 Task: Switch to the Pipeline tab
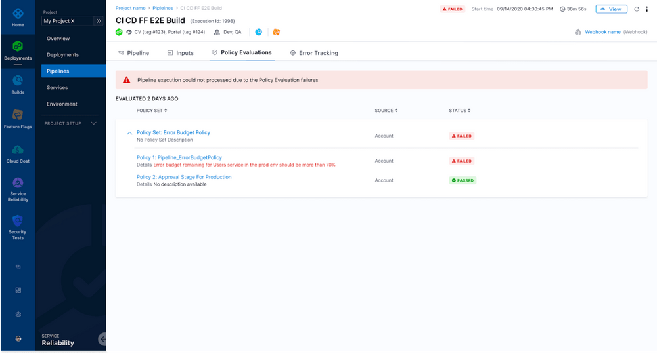[x=133, y=53]
